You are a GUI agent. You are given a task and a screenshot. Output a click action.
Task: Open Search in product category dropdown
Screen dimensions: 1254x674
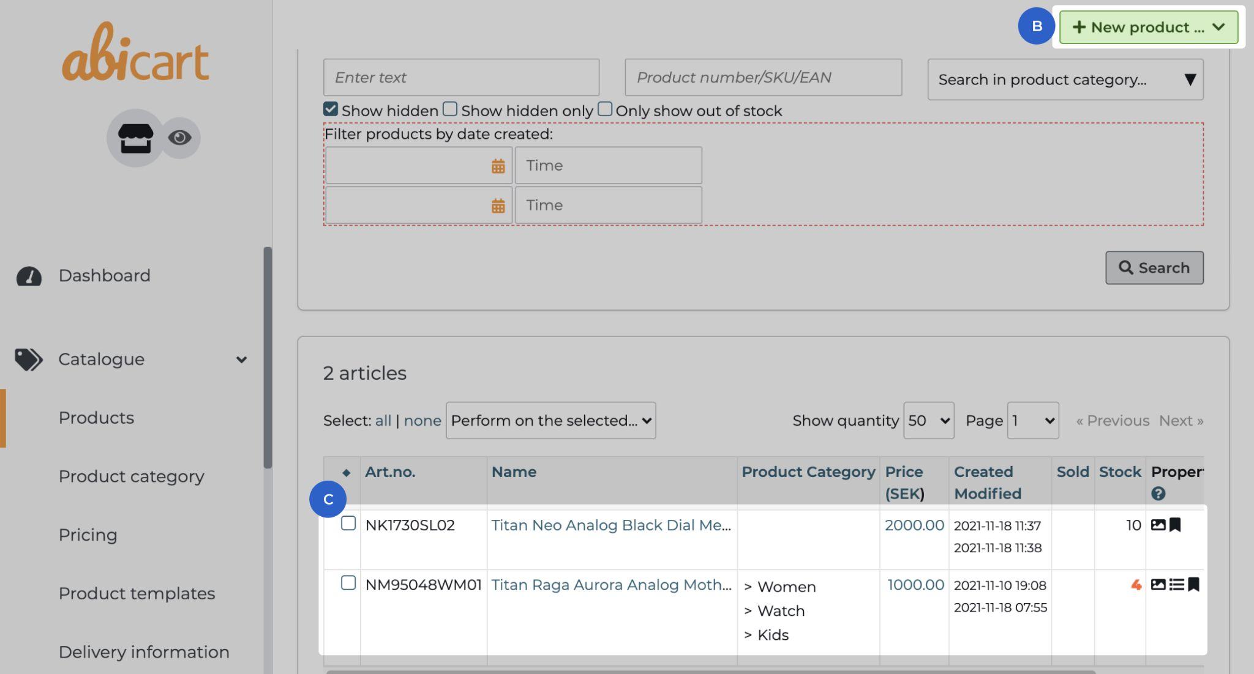[1065, 80]
